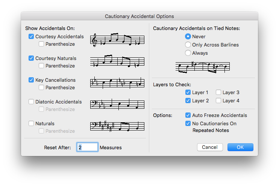Viewport: 279px width, 186px height.
Task: Choose Only Across Barlines option
Action: pos(188,45)
